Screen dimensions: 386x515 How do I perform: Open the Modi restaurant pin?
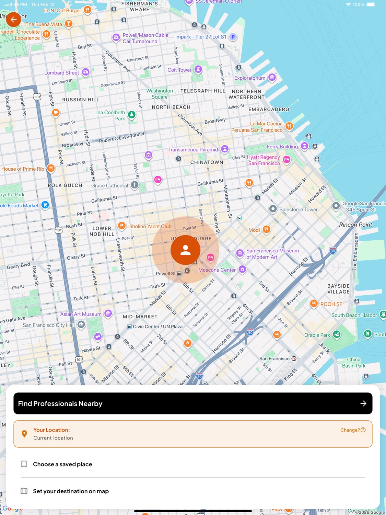click(x=266, y=229)
